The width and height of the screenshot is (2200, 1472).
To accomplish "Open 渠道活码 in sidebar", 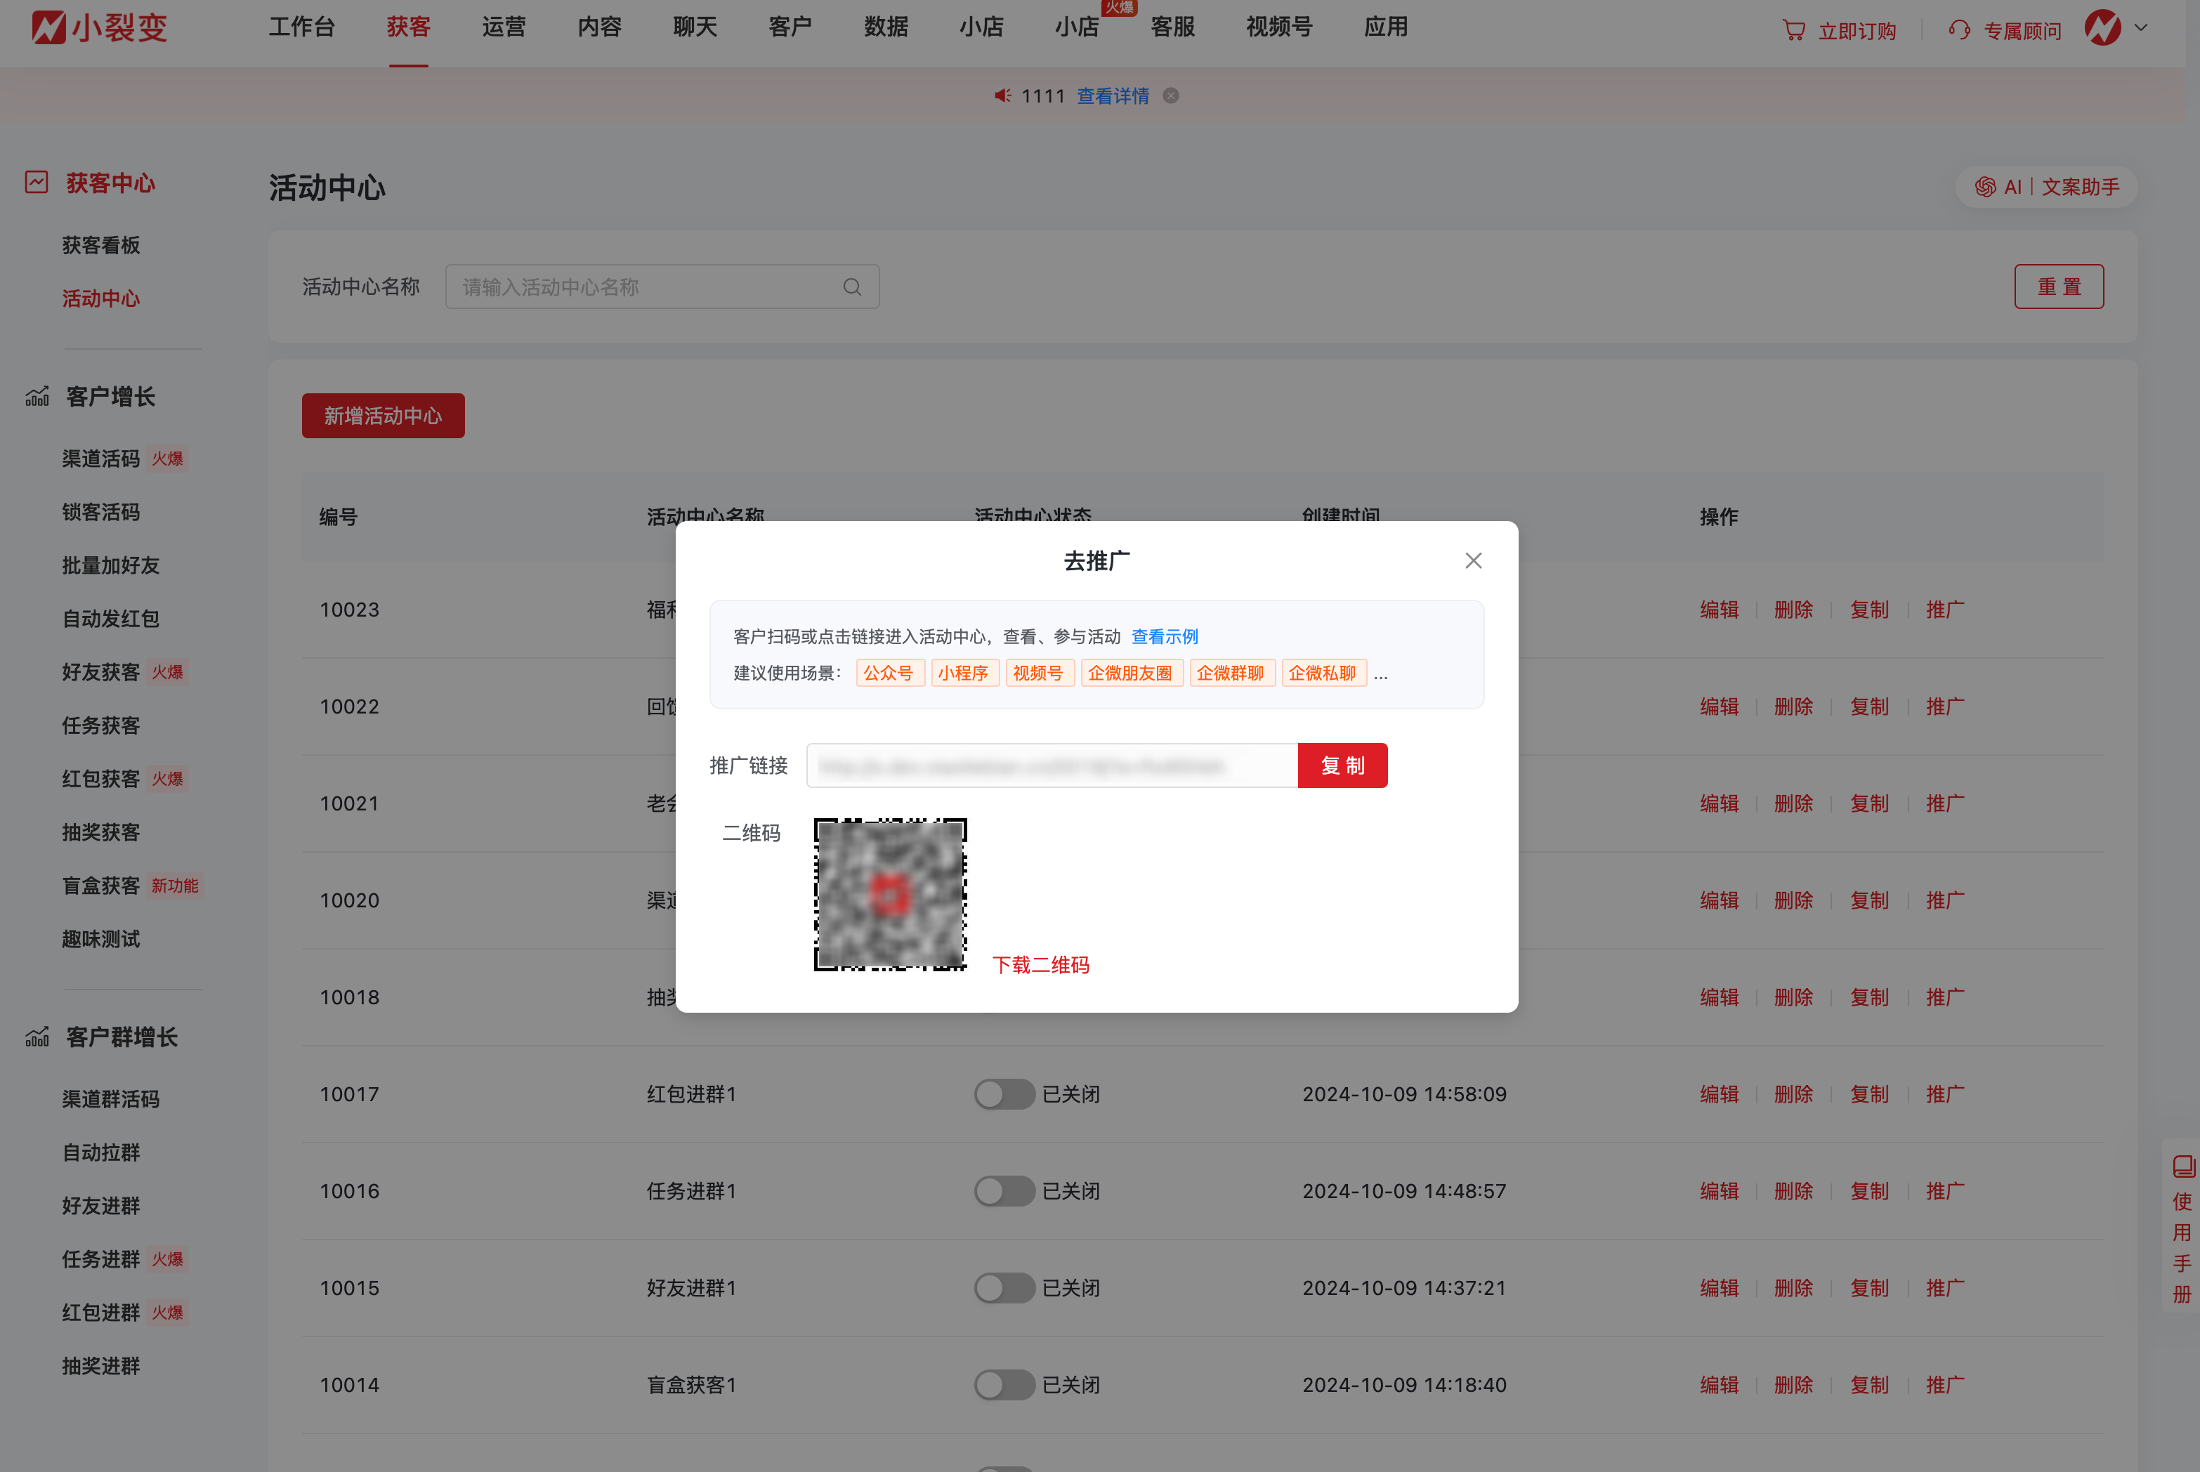I will (x=101, y=458).
